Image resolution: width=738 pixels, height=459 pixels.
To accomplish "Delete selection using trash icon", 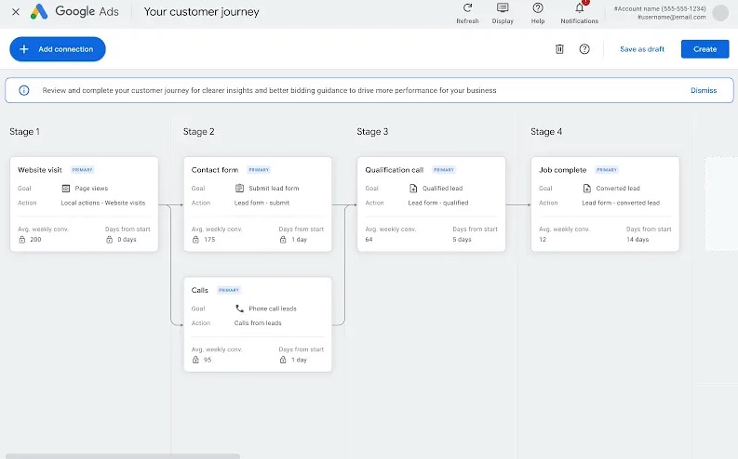I will (559, 49).
